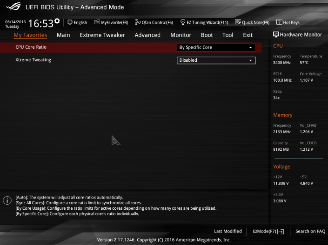Image resolution: width=328 pixels, height=245 pixels.
Task: Open the Boot tab
Action: (x=207, y=35)
